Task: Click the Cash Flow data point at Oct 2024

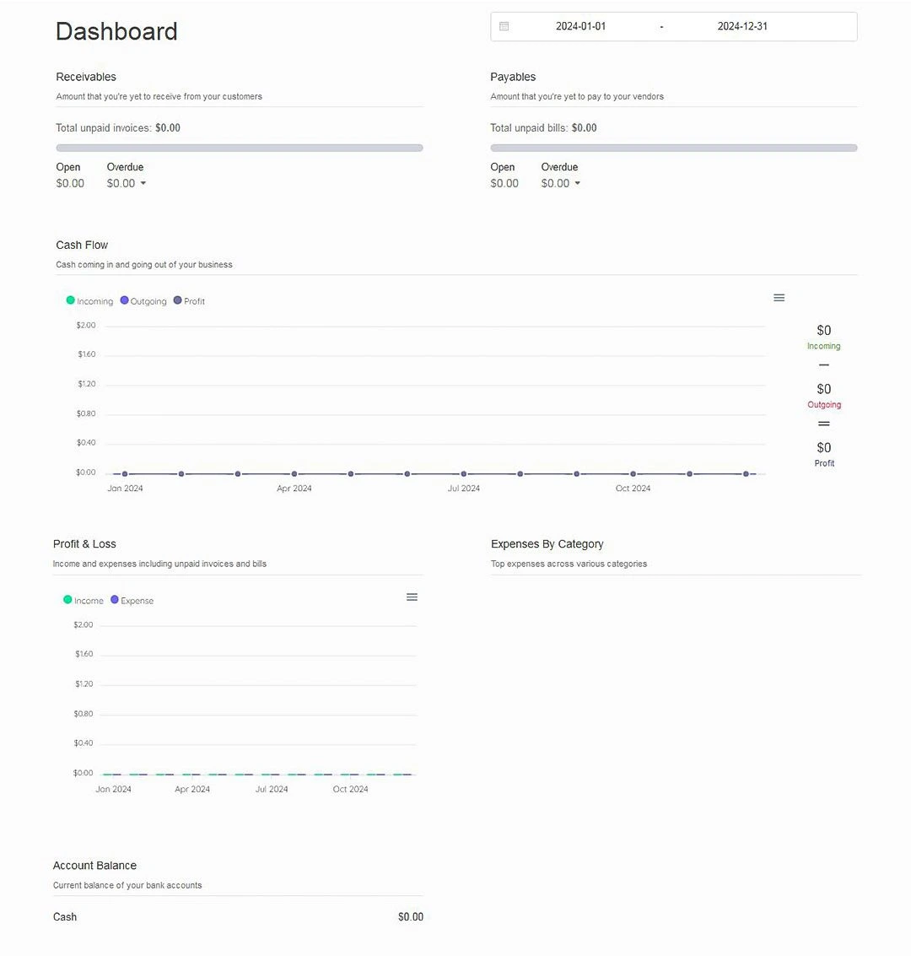Action: point(633,474)
